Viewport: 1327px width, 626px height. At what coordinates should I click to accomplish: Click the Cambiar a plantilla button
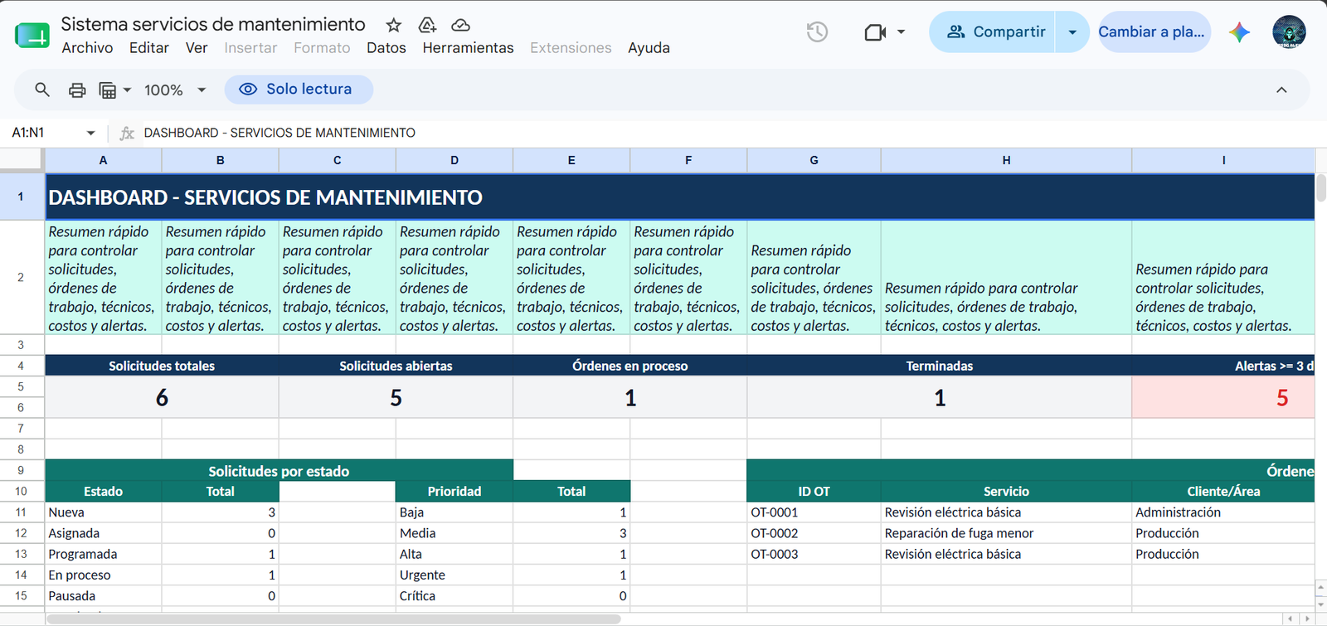coord(1154,32)
